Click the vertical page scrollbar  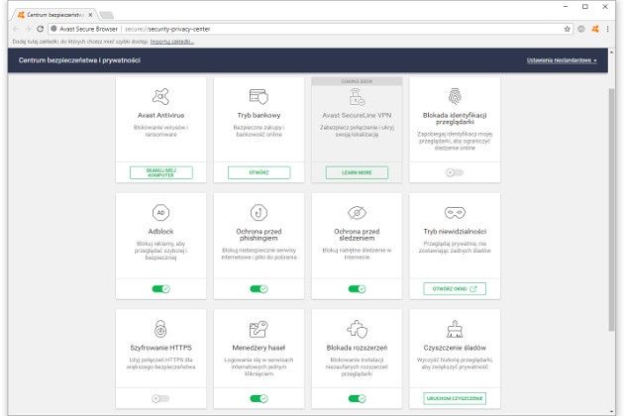point(611,209)
